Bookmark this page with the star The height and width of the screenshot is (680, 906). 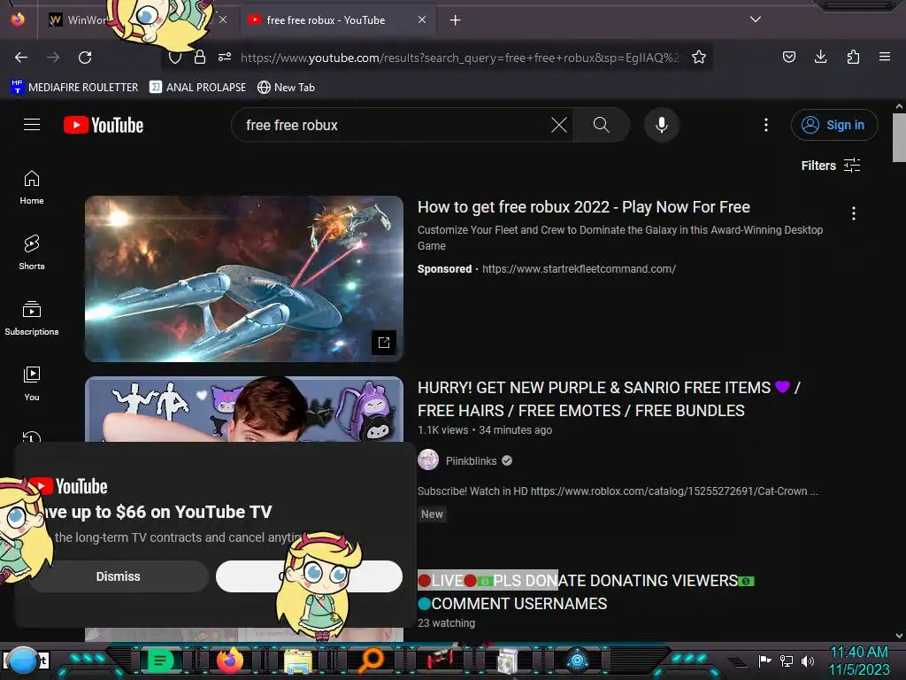tap(699, 57)
